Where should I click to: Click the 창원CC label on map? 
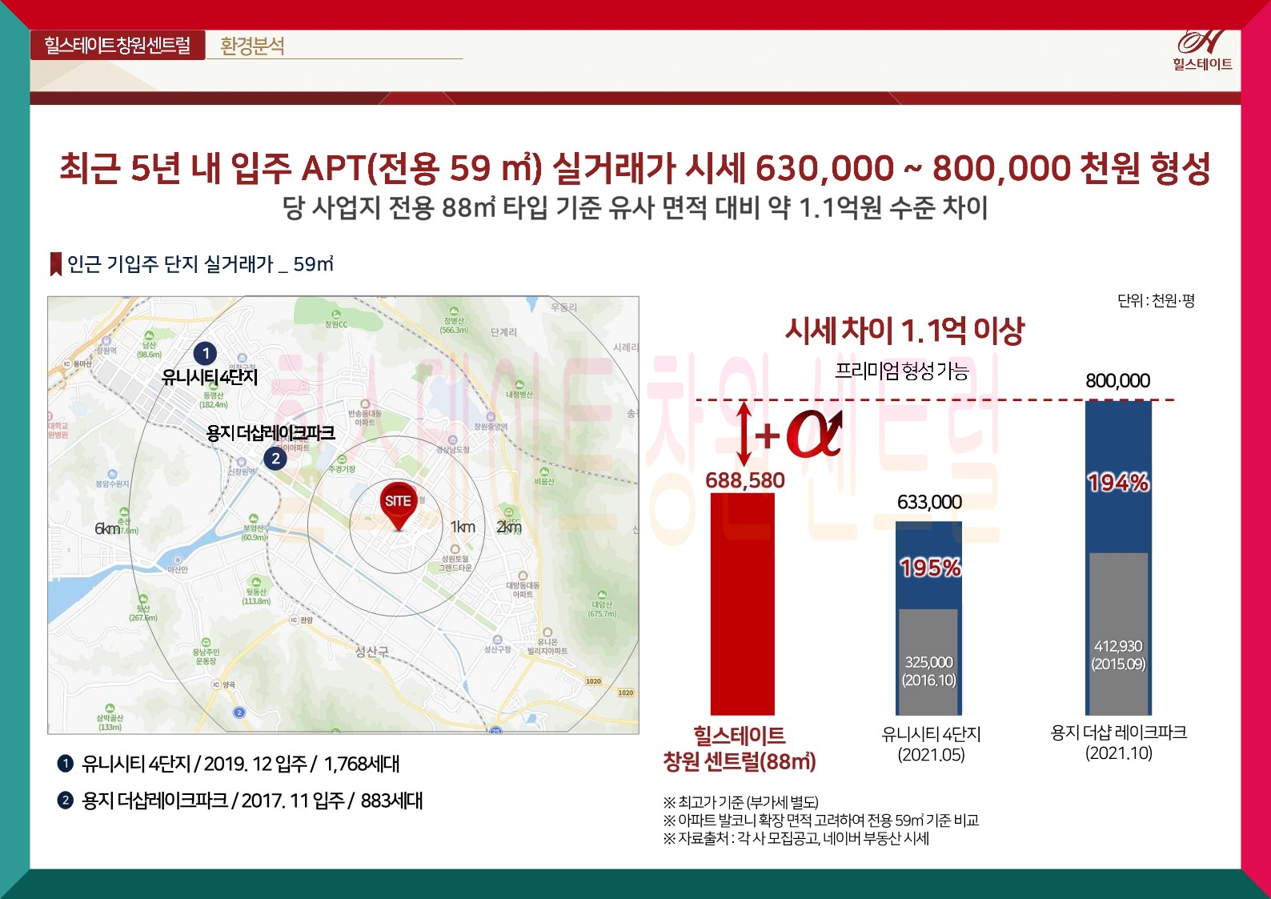[x=336, y=324]
